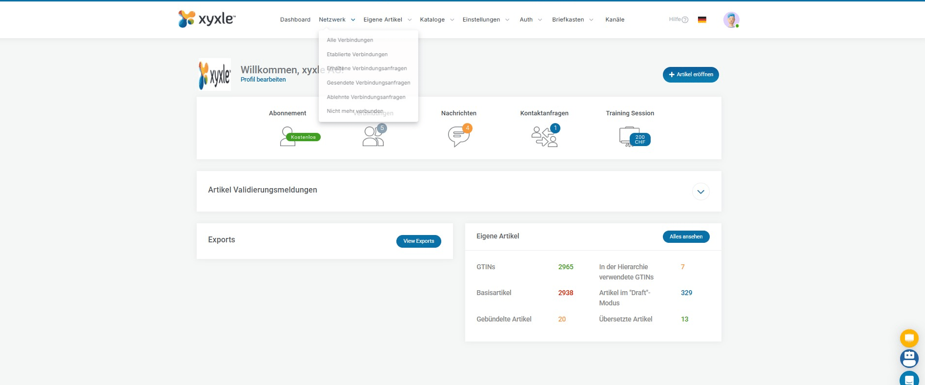
Task: Expand the Kataloge dropdown menu
Action: (x=436, y=20)
